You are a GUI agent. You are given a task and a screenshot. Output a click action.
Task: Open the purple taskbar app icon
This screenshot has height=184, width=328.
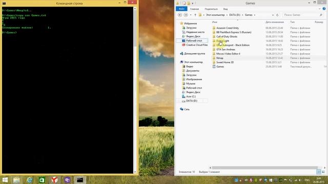click(67, 180)
